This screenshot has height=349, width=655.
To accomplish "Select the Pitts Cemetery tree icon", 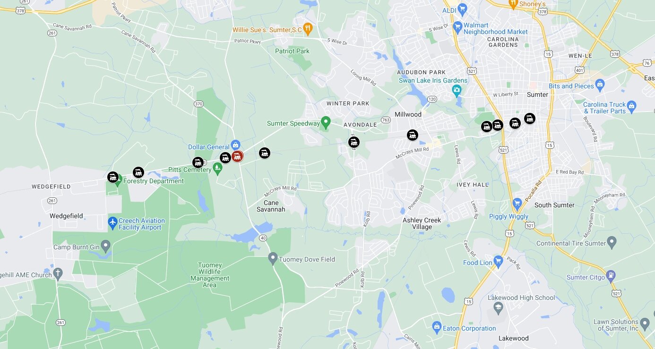I will (x=217, y=167).
